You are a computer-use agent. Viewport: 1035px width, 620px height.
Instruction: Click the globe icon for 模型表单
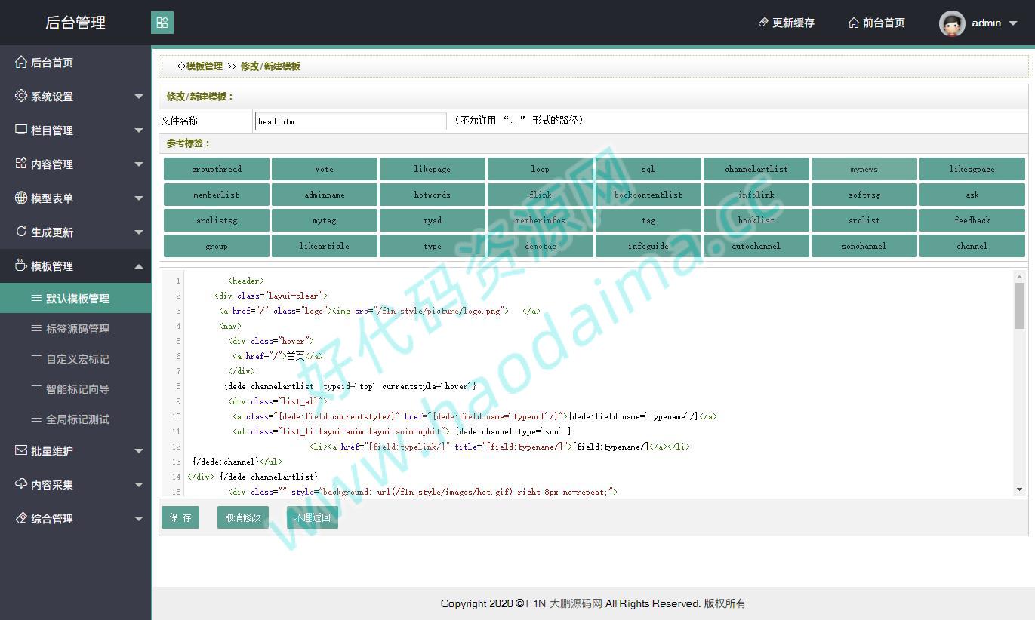(x=21, y=198)
